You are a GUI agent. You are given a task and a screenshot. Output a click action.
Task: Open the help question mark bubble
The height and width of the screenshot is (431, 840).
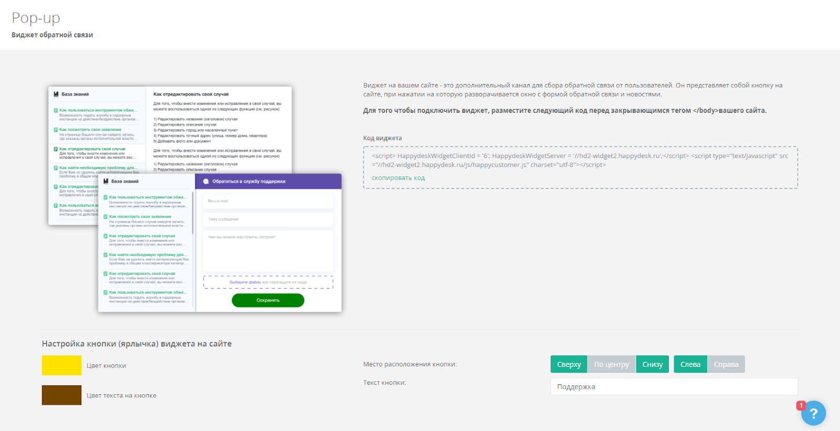(813, 413)
